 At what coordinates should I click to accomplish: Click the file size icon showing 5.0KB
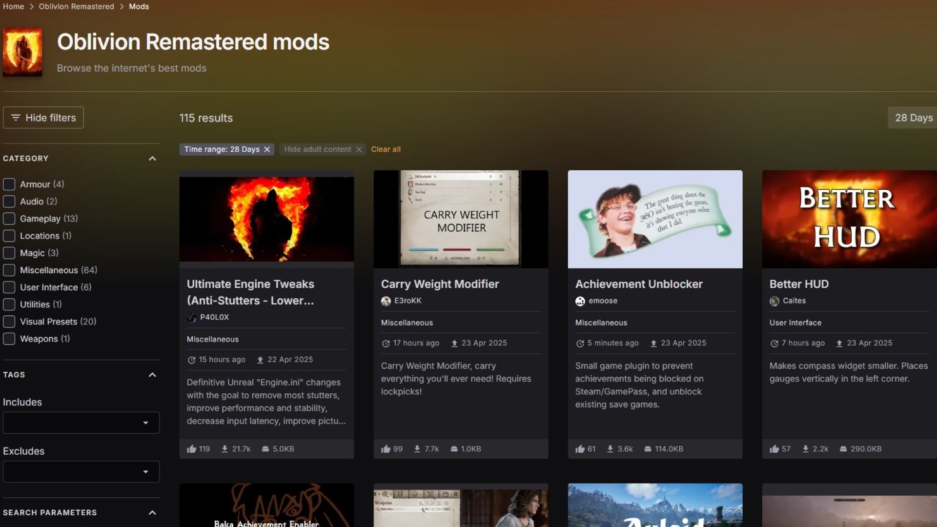(x=265, y=449)
